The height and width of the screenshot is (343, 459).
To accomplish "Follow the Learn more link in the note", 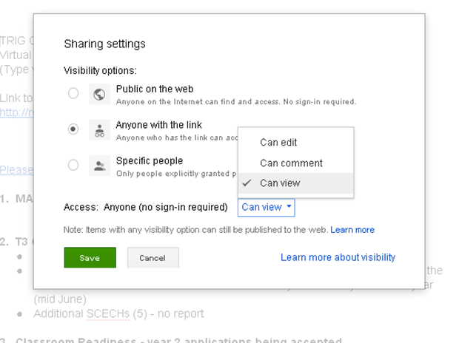I will [352, 230].
